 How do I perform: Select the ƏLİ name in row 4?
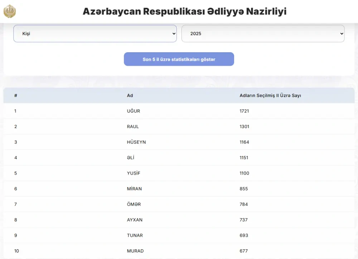pyautogui.click(x=131, y=158)
